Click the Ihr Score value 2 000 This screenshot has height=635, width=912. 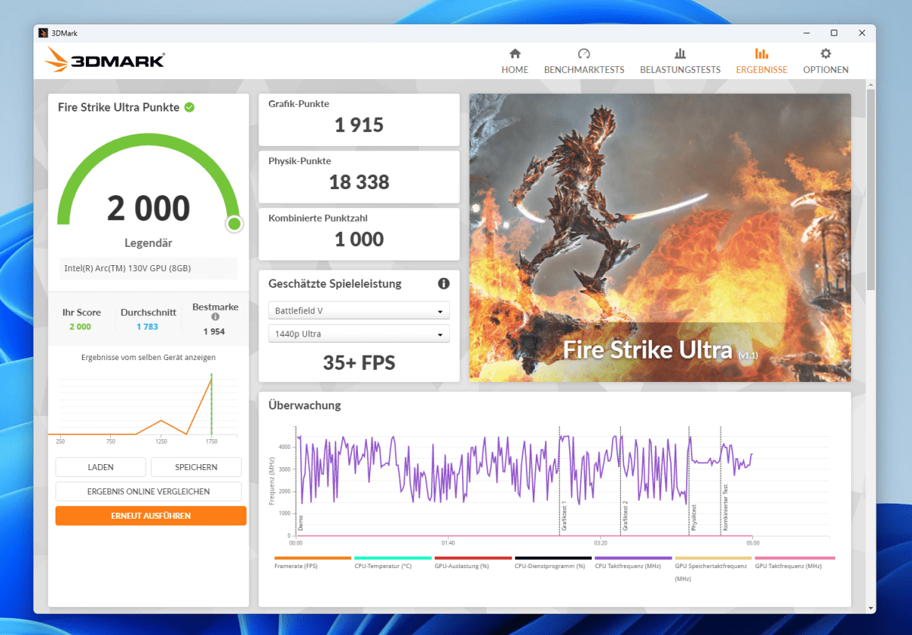tap(80, 327)
